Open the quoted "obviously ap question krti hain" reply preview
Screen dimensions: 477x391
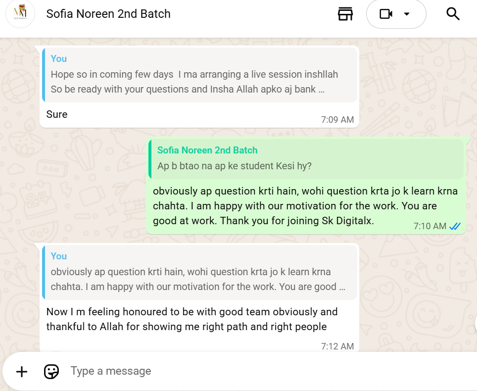(198, 279)
